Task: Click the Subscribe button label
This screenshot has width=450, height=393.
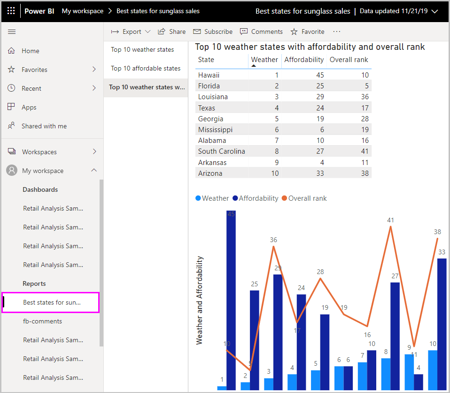Action: pyautogui.click(x=218, y=31)
